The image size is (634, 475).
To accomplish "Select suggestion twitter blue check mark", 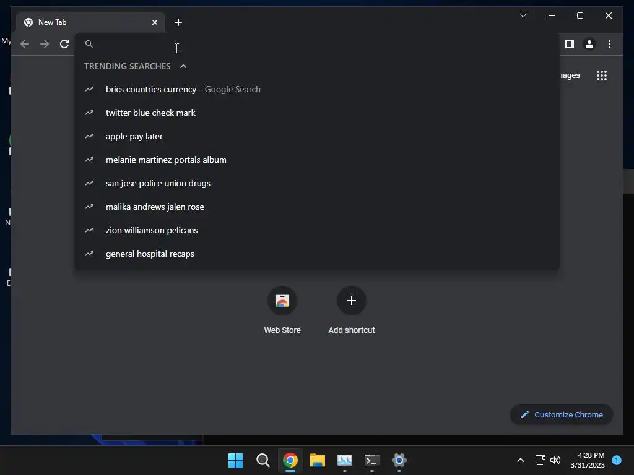I will 318,113.
